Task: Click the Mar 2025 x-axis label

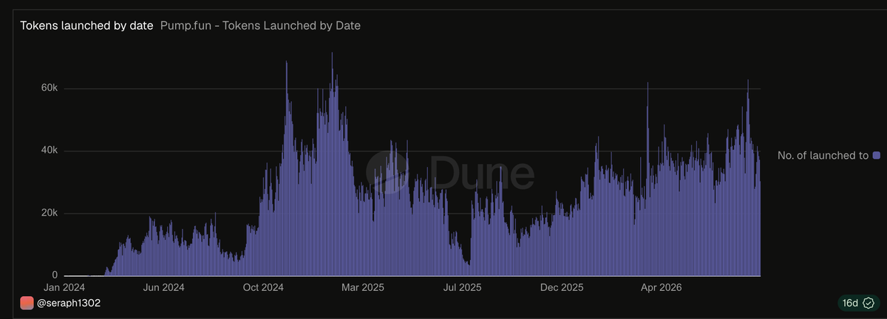Action: (x=364, y=287)
